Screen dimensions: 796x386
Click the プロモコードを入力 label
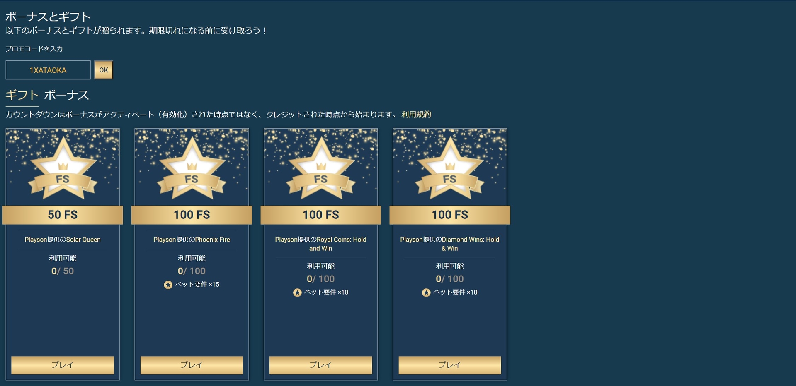tap(34, 49)
